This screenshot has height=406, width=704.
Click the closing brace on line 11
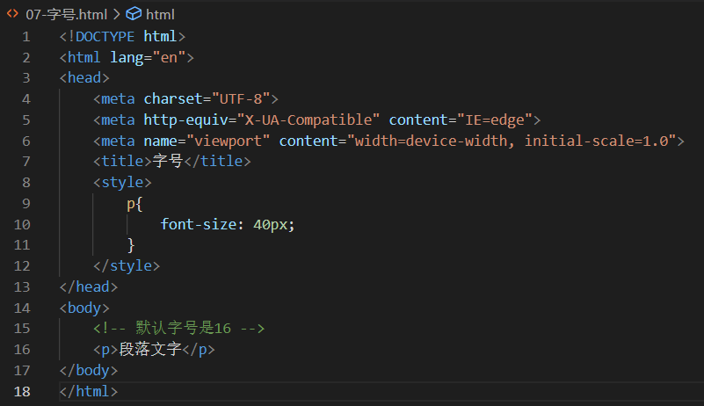[131, 245]
